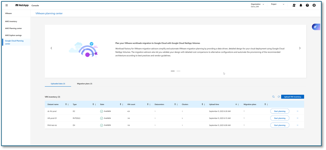This screenshot has height=150, width=326.
Task: Sort table by Clusters column
Action: (202, 104)
